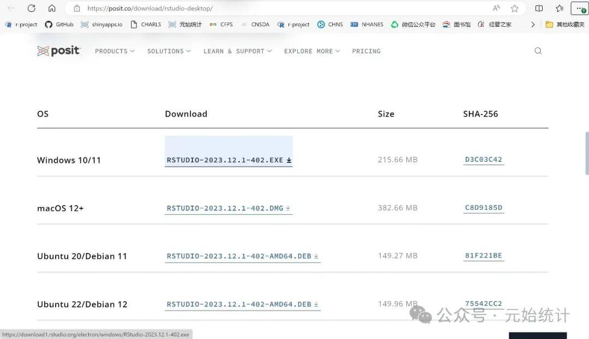Go to the browser home page

click(x=52, y=8)
